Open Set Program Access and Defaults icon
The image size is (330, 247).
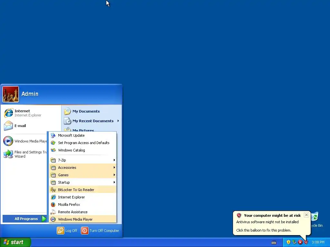click(53, 143)
